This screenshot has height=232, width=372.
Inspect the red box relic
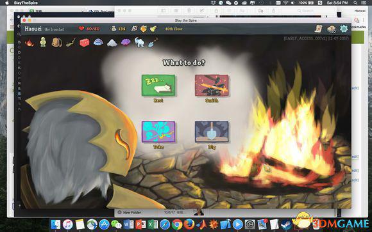(x=85, y=43)
